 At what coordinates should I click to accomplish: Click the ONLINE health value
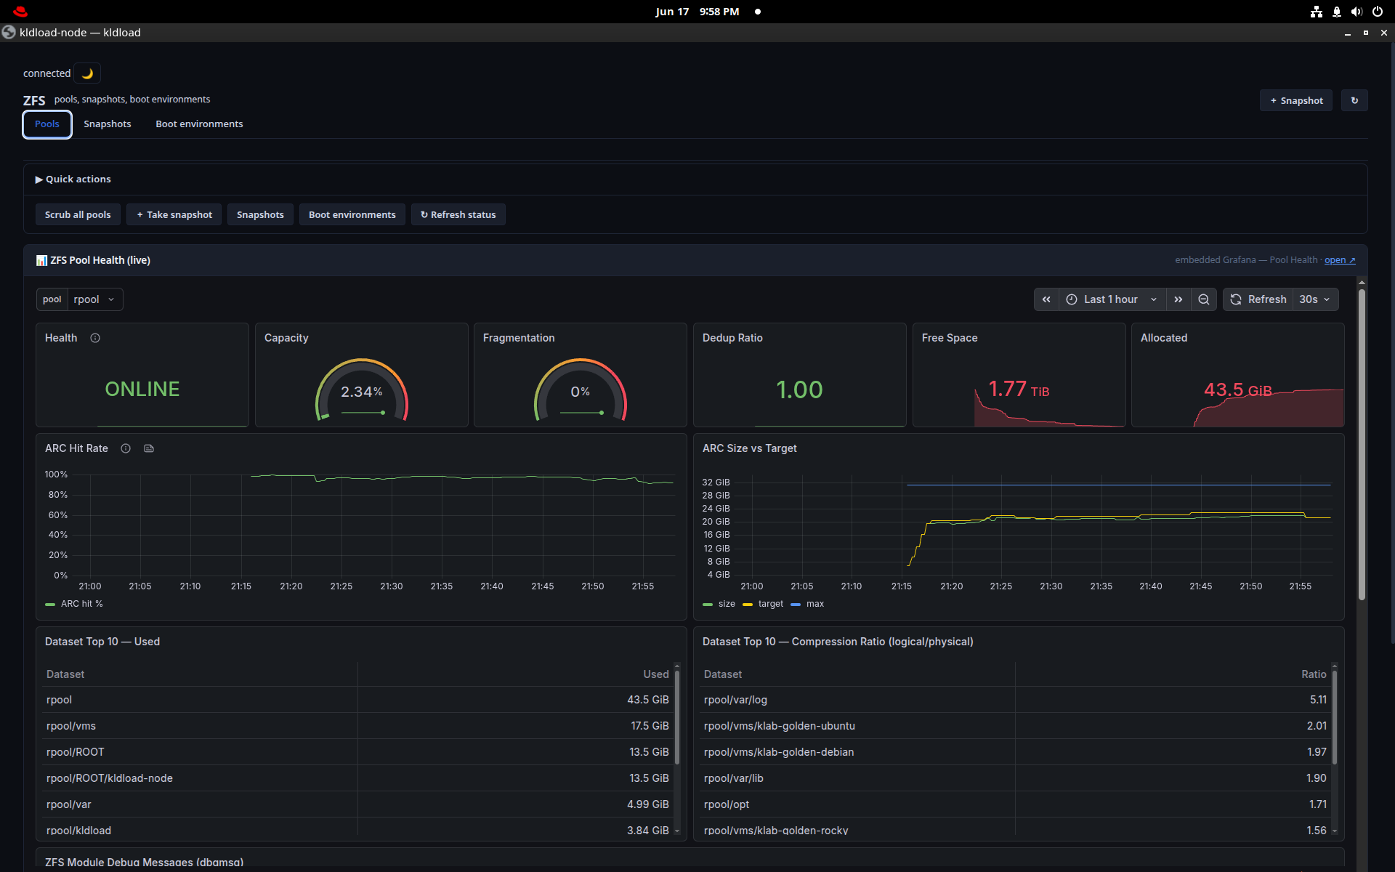click(142, 389)
